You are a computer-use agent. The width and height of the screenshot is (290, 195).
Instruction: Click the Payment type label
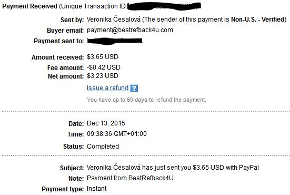(63, 189)
